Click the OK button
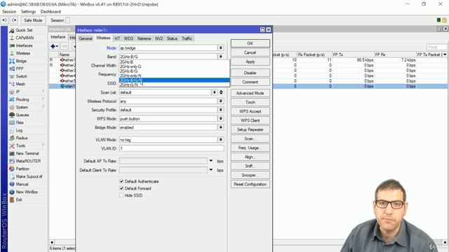 [250, 43]
